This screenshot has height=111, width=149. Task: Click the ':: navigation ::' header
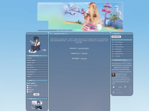click(37, 56)
